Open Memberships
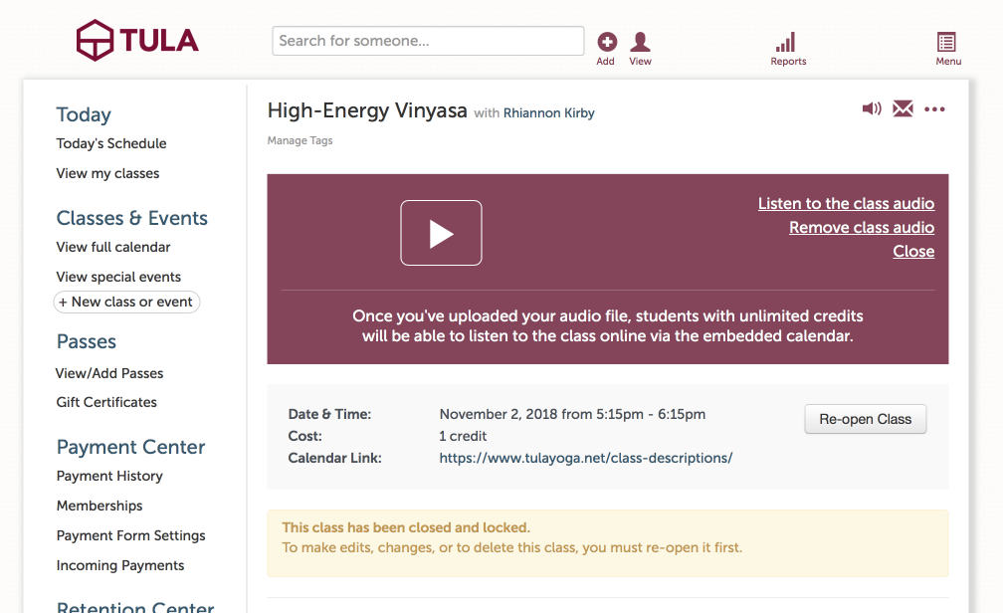The height and width of the screenshot is (613, 1003). pyautogui.click(x=100, y=506)
